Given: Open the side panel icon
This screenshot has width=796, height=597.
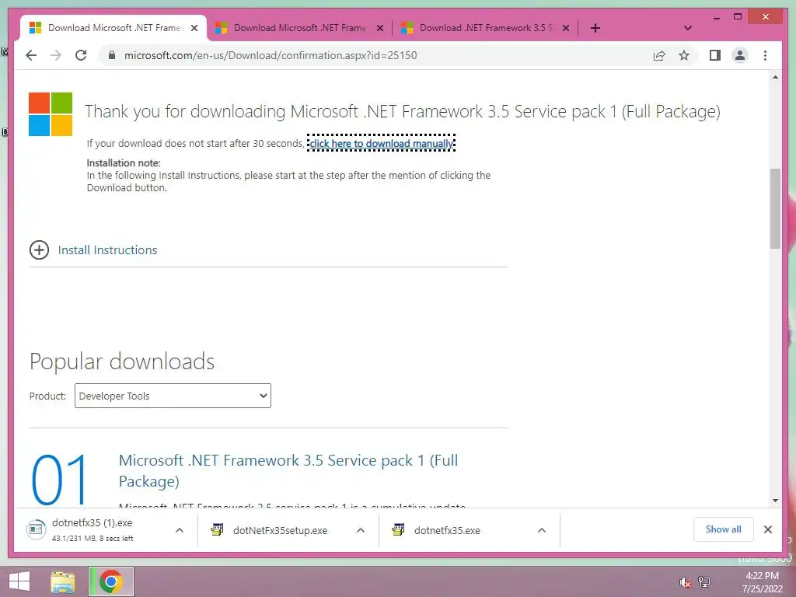Looking at the screenshot, I should click(715, 55).
